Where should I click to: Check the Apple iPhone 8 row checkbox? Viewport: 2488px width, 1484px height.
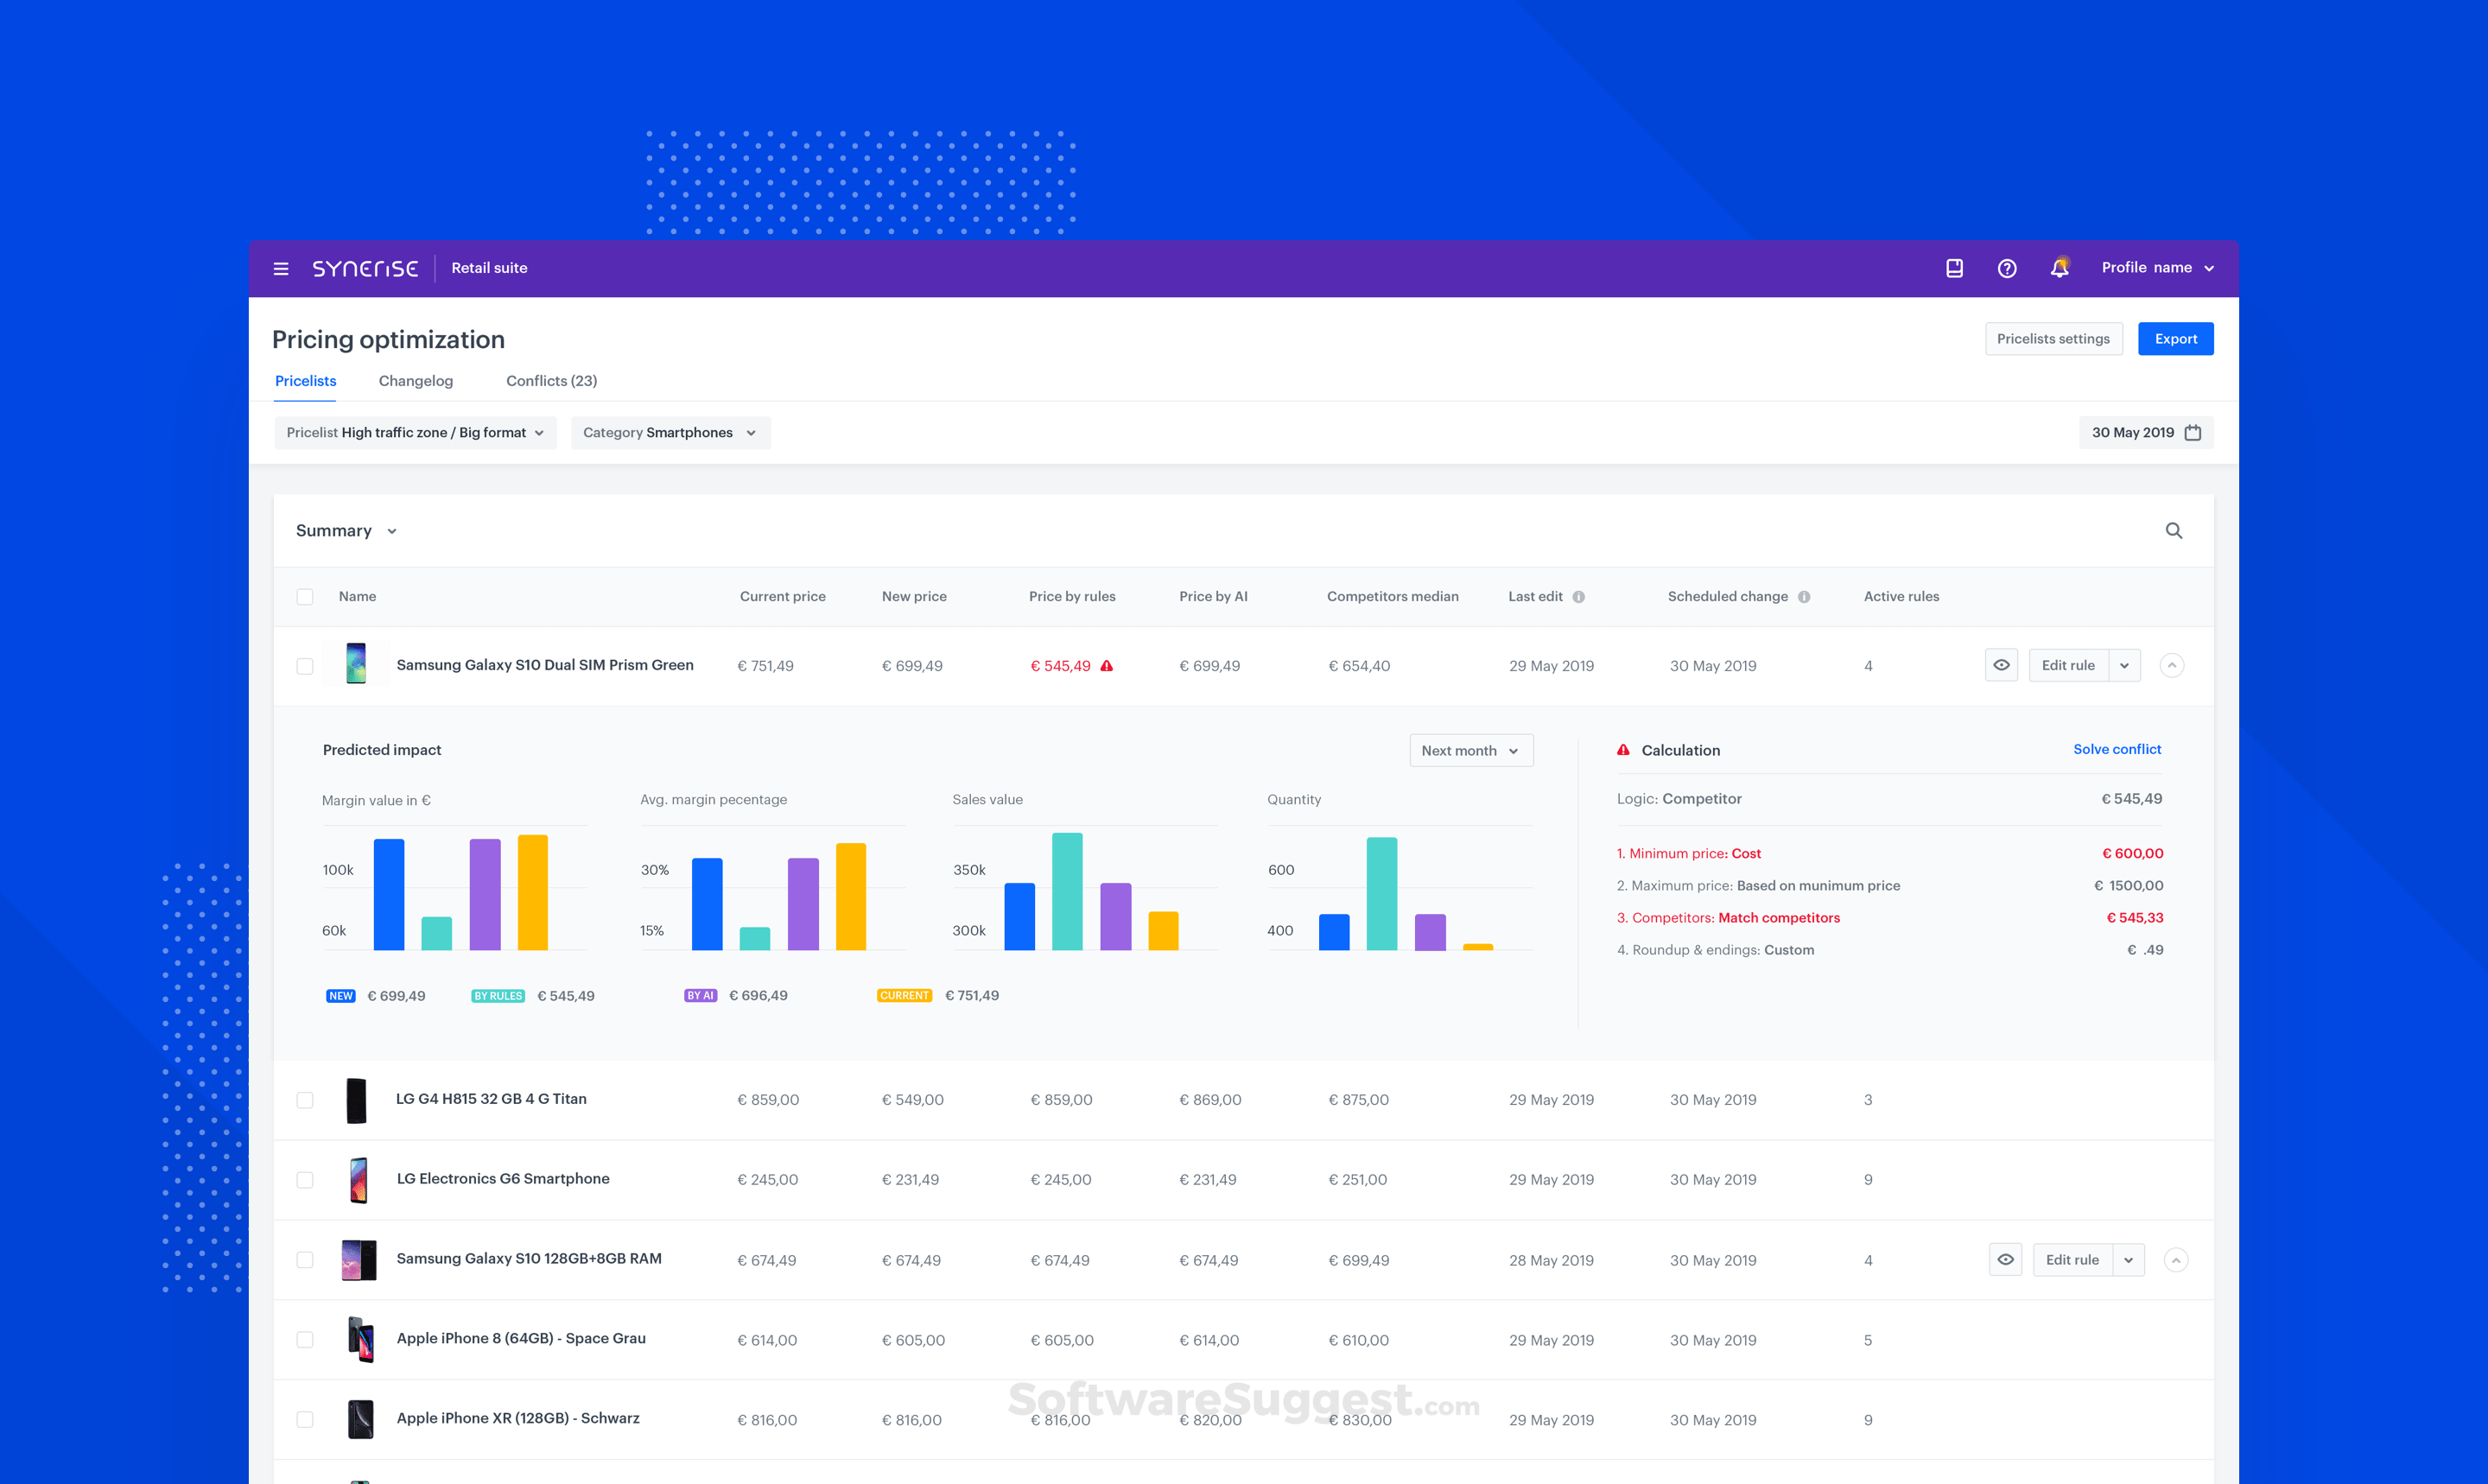305,1339
